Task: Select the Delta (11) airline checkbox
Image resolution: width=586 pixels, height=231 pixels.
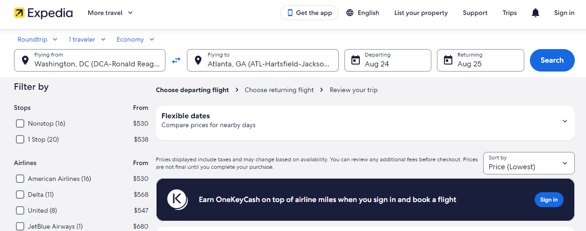Action: point(20,195)
